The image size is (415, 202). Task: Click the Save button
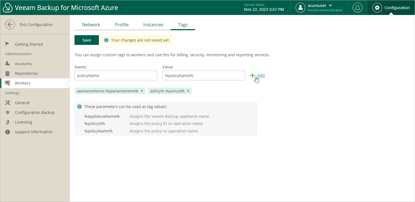tap(87, 40)
